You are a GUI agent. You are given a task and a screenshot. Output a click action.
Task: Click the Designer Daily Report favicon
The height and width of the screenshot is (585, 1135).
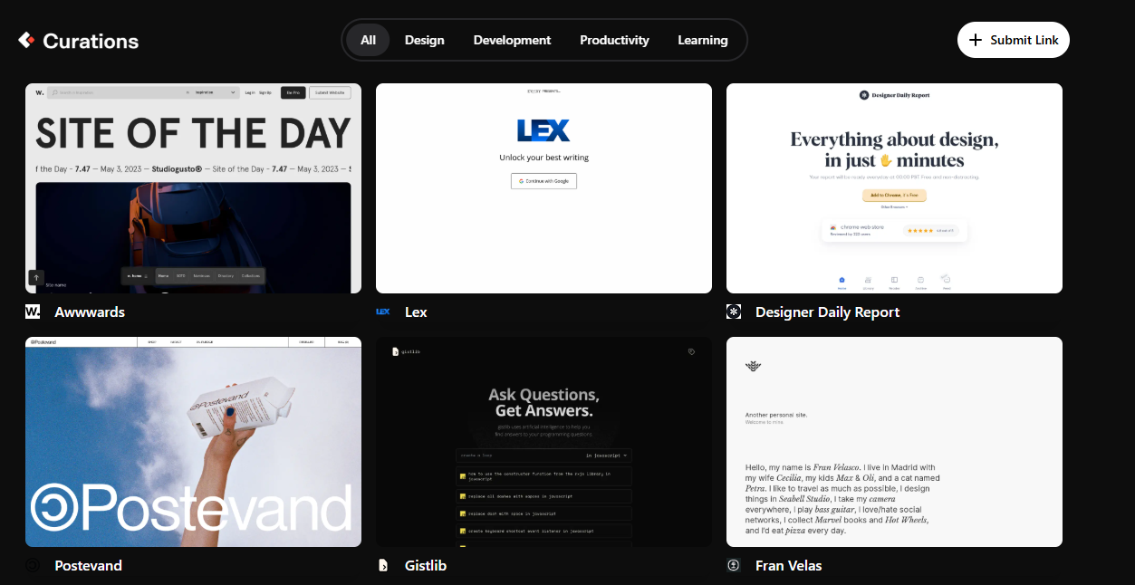tap(734, 312)
